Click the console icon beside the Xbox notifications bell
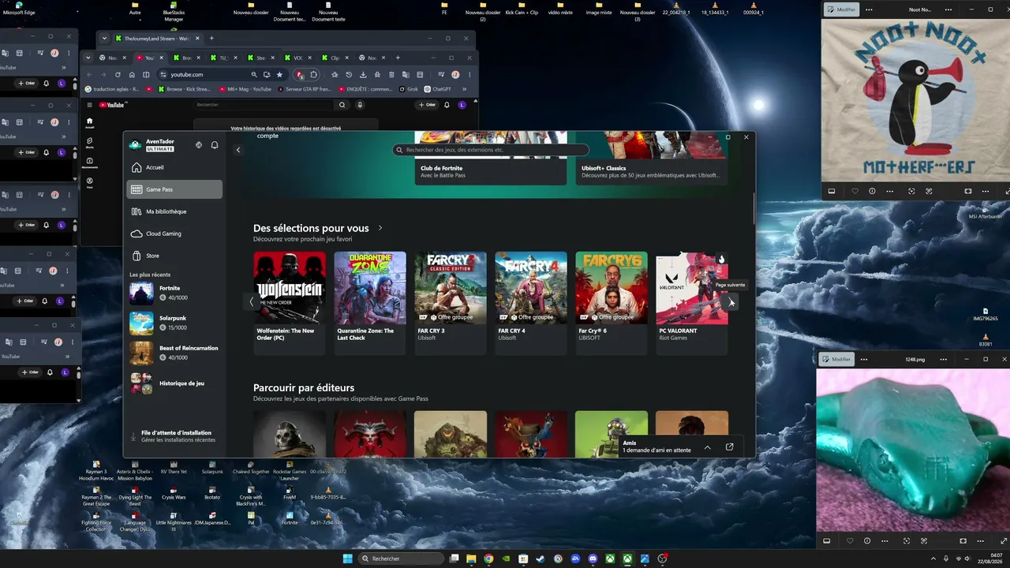Image resolution: width=1010 pixels, height=568 pixels. 198,145
